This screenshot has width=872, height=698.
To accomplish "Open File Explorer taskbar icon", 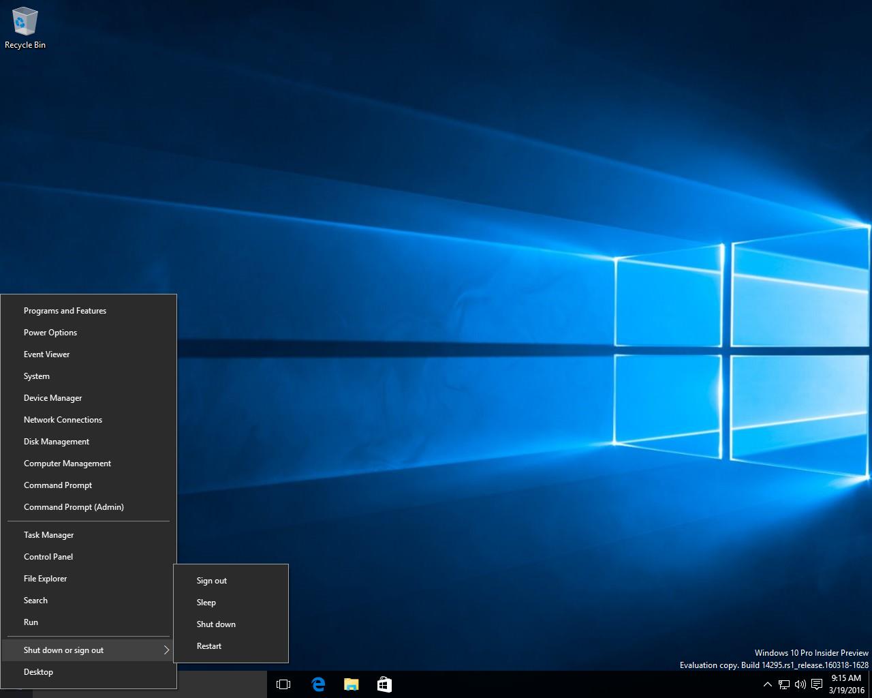I will click(x=351, y=684).
